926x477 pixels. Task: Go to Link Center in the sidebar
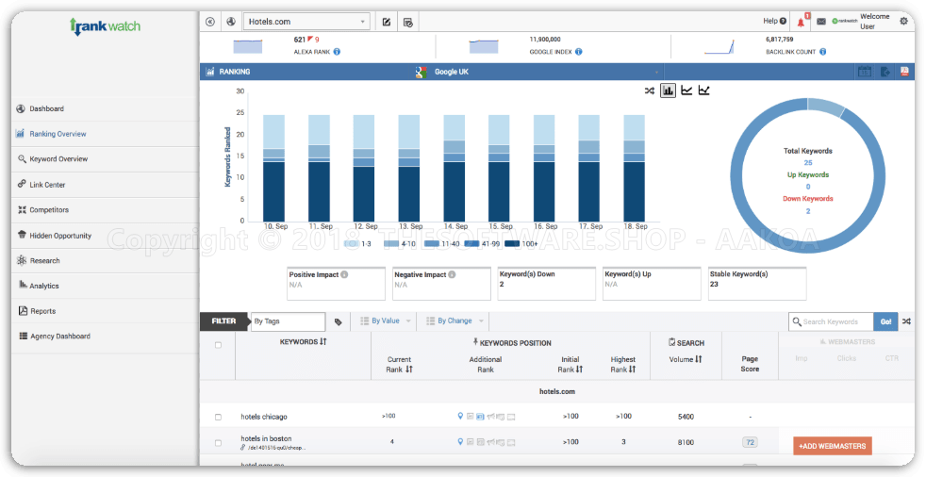(x=47, y=185)
